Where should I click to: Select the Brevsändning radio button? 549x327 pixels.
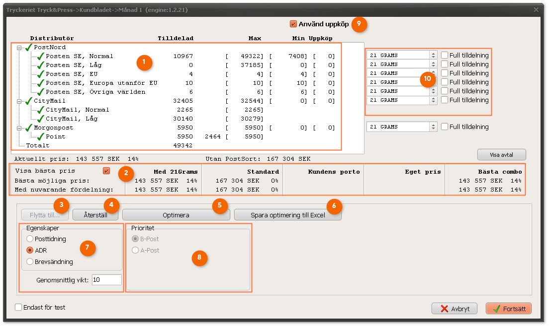point(30,262)
